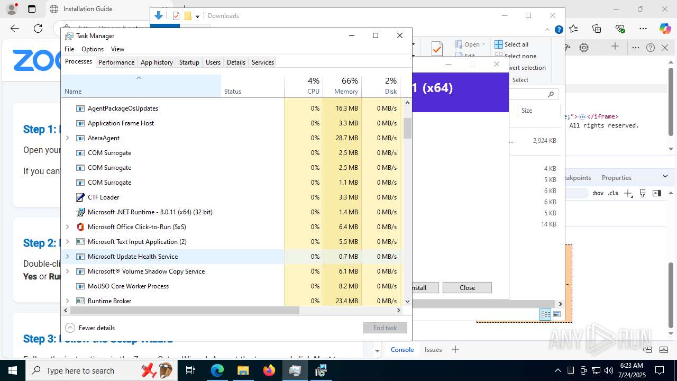Open the Task View button
Image resolution: width=677 pixels, height=381 pixels.
click(191, 370)
